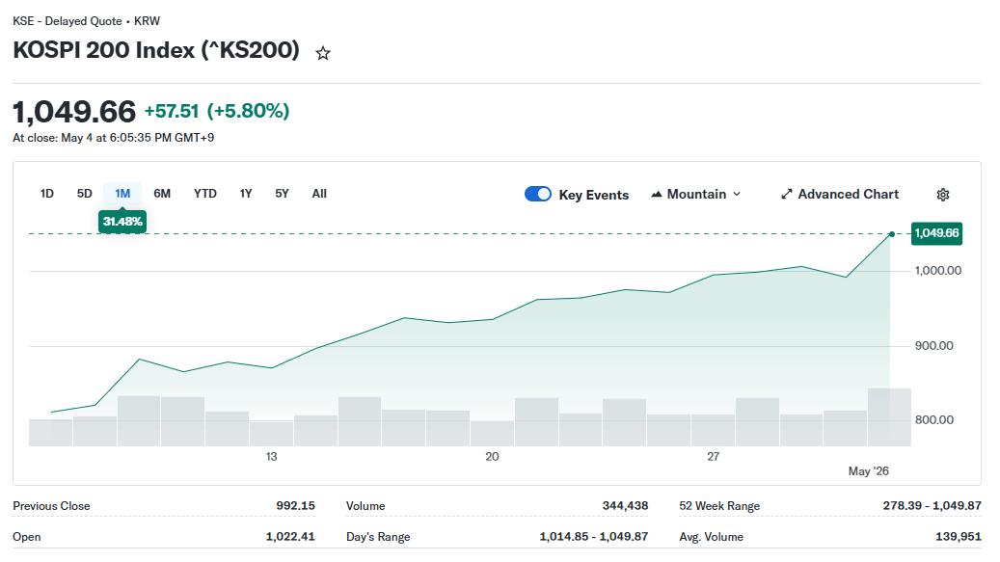This screenshot has width=1000, height=562.
Task: Click the latest data point on chart line
Action: 892,234
